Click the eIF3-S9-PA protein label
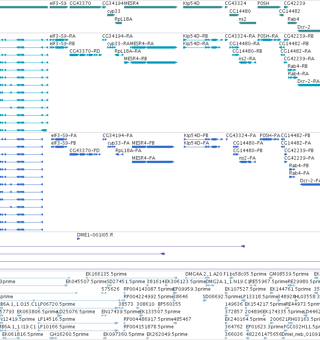 coord(64,136)
